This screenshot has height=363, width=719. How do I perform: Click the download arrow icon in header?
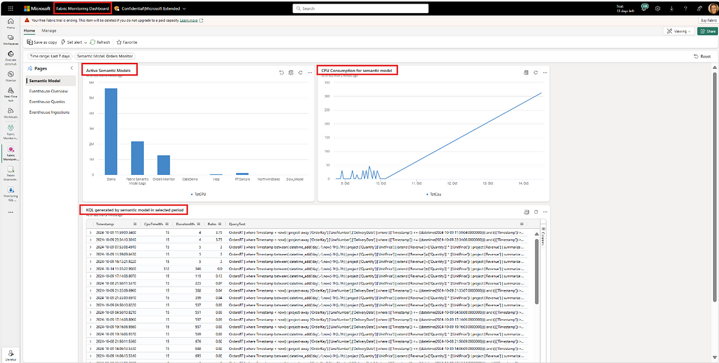(671, 8)
